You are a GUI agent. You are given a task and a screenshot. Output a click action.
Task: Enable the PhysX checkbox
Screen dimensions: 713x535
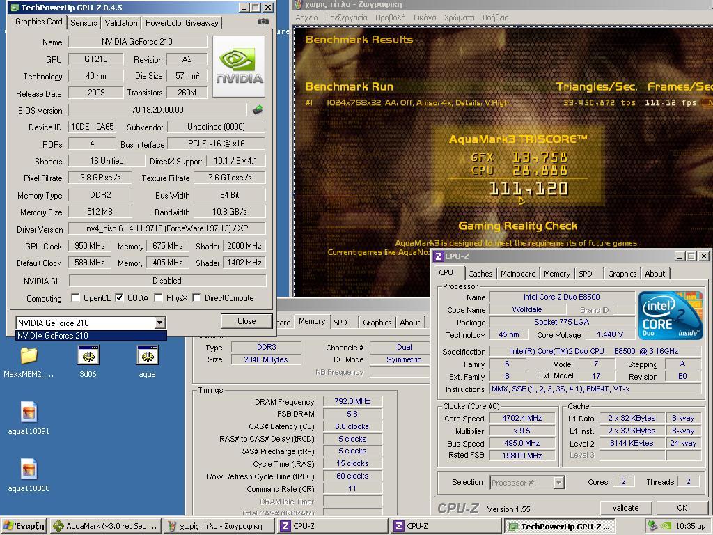(x=158, y=298)
